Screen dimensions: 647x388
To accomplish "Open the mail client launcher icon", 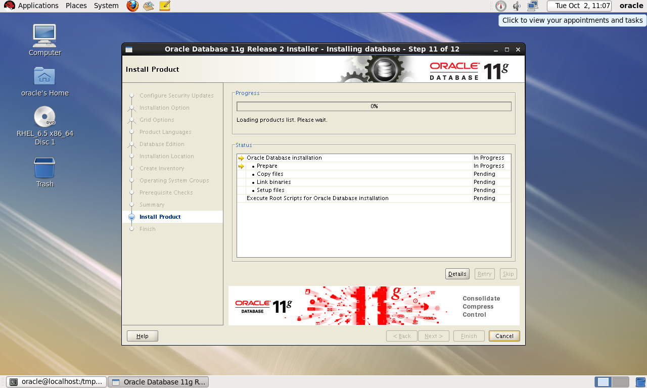I will tap(149, 6).
